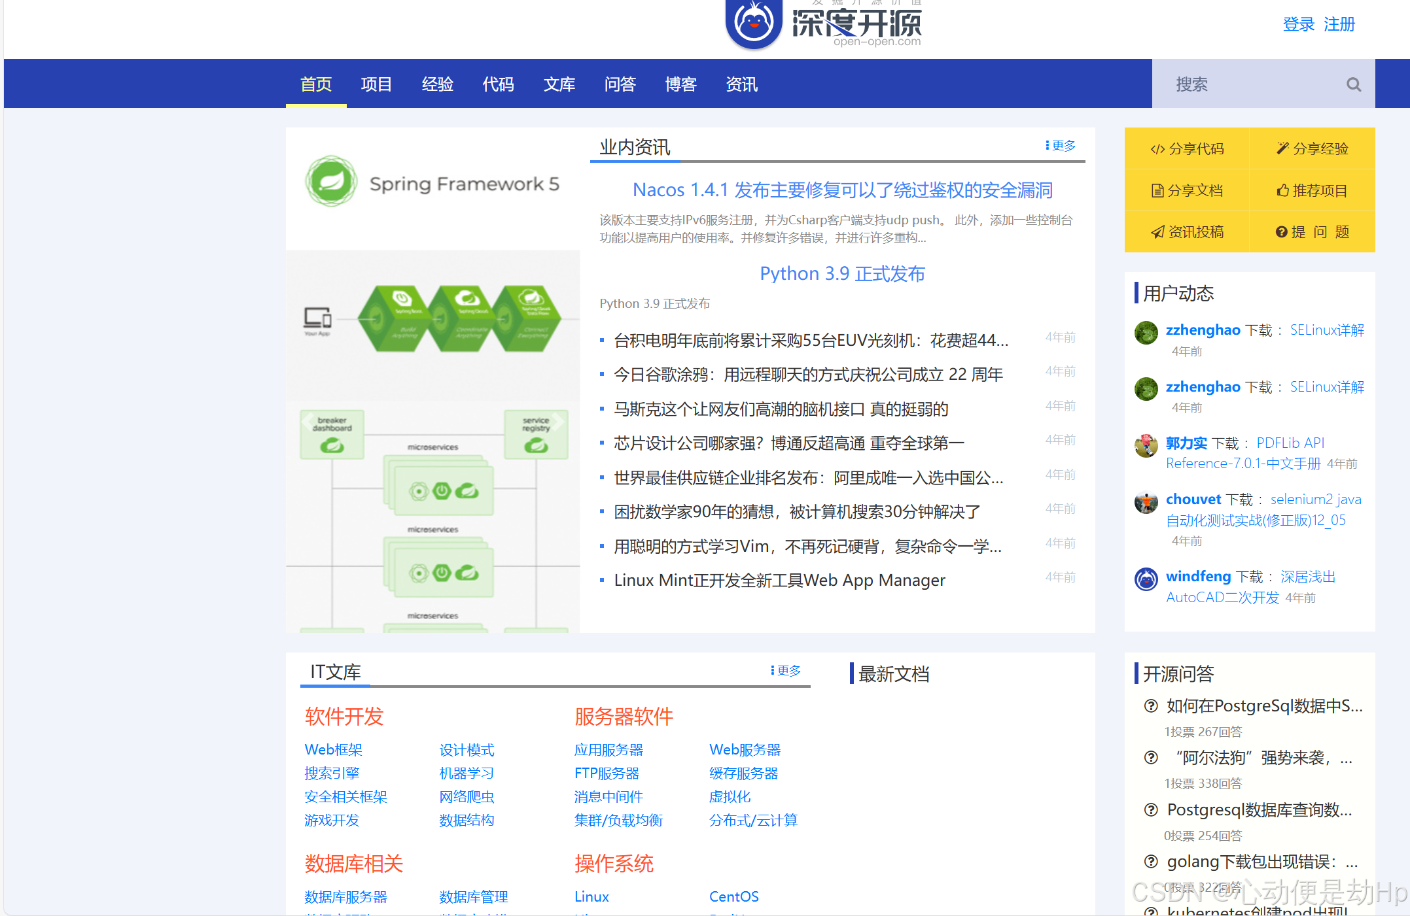Go to the 博客 navigation tab

click(x=680, y=84)
